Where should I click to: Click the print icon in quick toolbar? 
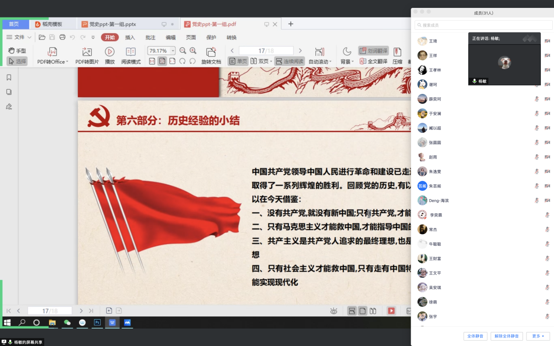tap(62, 37)
